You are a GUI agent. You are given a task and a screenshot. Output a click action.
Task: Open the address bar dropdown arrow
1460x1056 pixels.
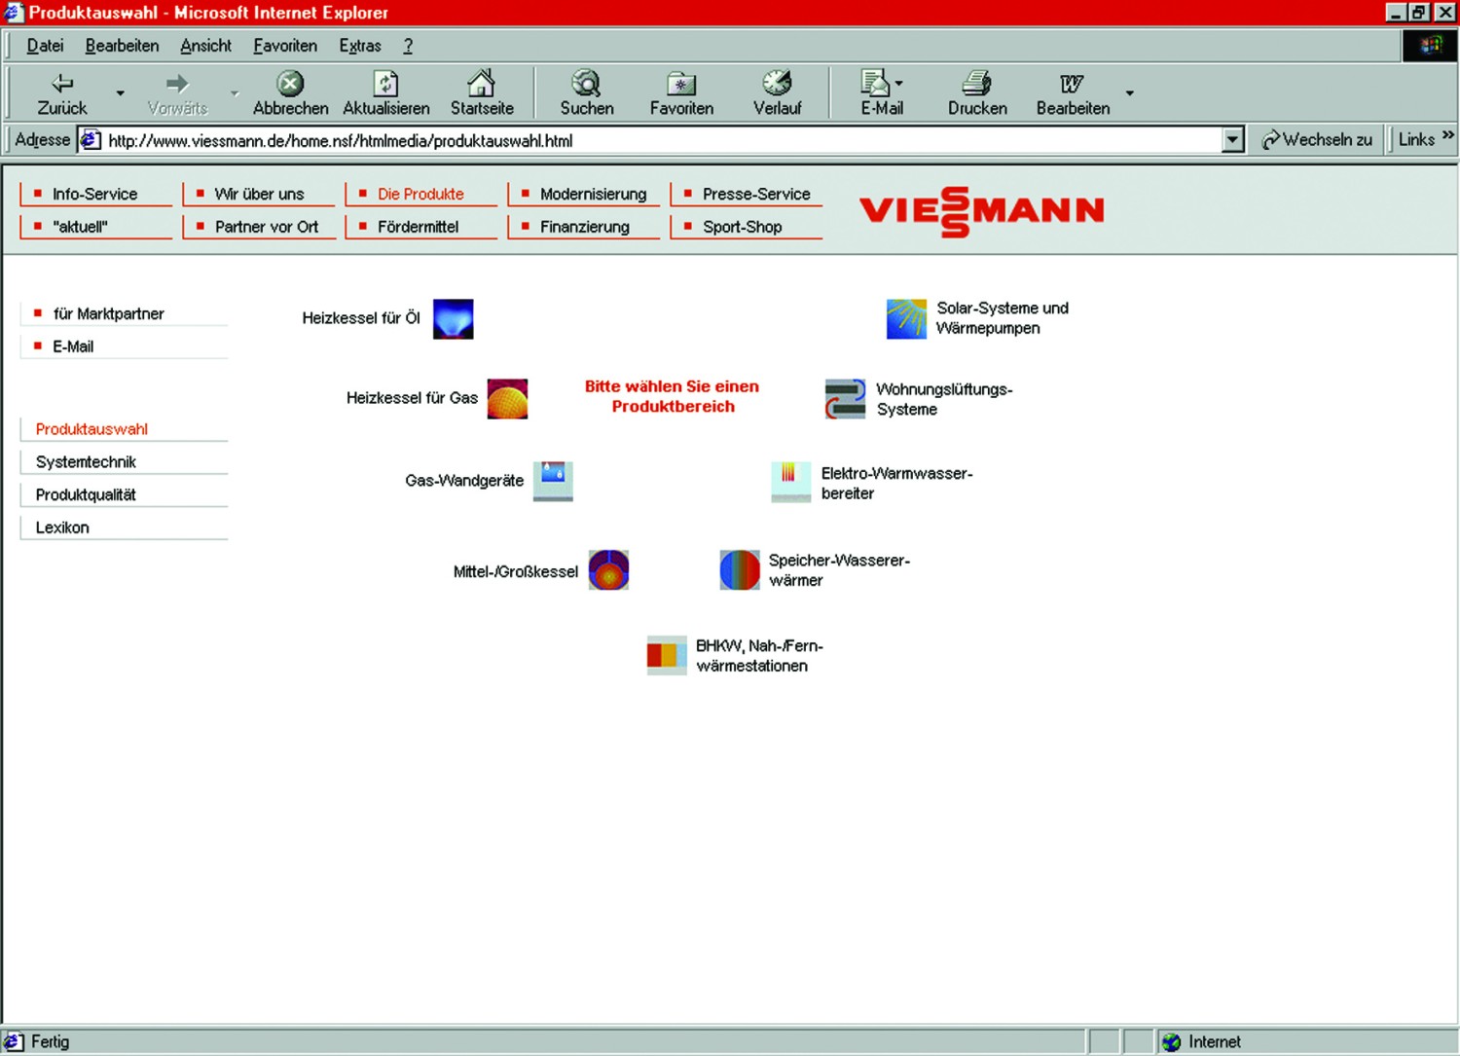(x=1232, y=140)
